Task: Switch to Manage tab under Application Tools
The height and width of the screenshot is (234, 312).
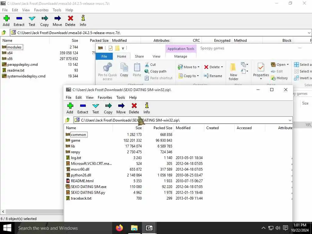Action: click(x=181, y=56)
